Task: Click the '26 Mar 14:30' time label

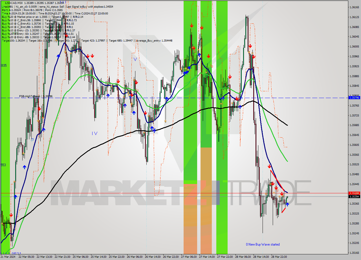Action: point(153,257)
